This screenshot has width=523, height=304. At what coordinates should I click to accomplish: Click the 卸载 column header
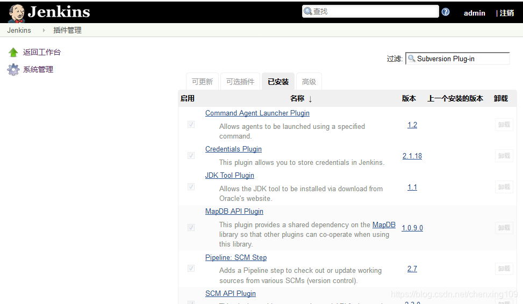pos(501,98)
